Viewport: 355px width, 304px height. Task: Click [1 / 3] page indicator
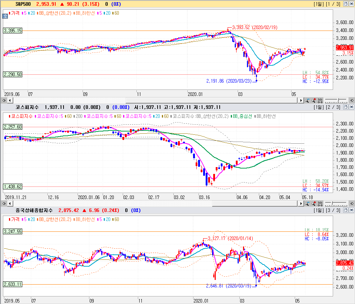click(x=333, y=4)
